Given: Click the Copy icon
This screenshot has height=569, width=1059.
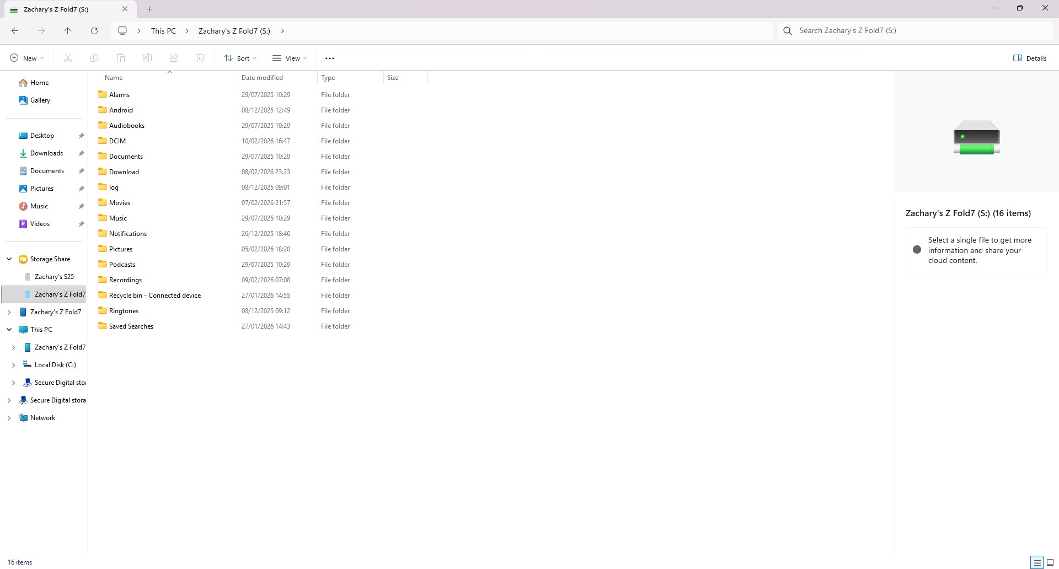Looking at the screenshot, I should click(94, 58).
